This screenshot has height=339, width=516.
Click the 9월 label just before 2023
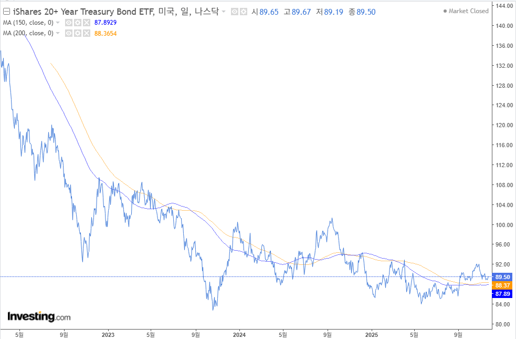pyautogui.click(x=64, y=335)
